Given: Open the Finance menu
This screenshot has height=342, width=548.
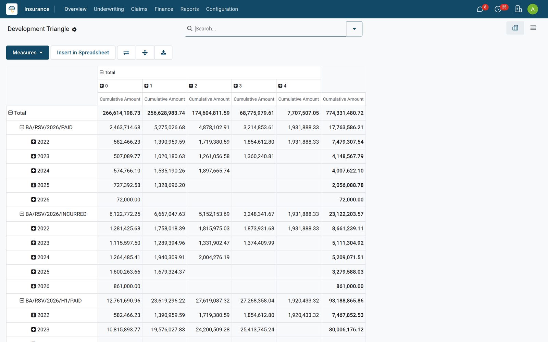Looking at the screenshot, I should point(164,9).
